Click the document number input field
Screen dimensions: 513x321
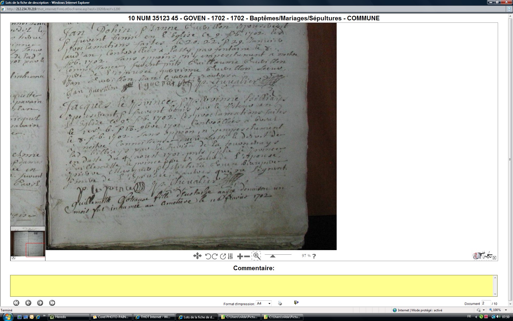[486, 303]
